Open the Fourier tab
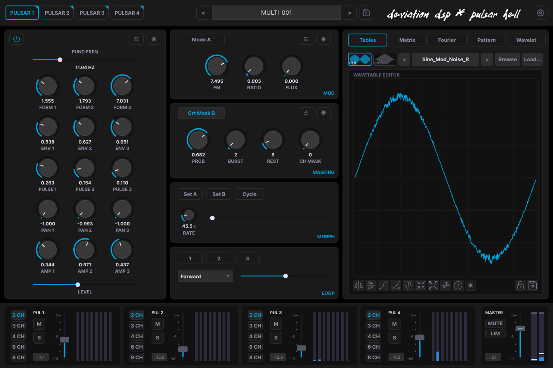The height and width of the screenshot is (368, 553). [x=447, y=40]
